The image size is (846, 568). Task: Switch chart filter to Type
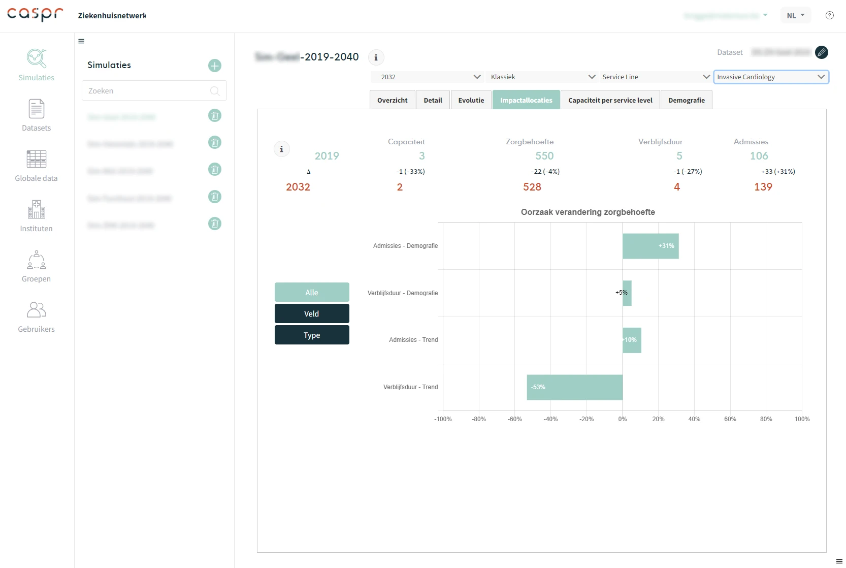[x=312, y=335]
